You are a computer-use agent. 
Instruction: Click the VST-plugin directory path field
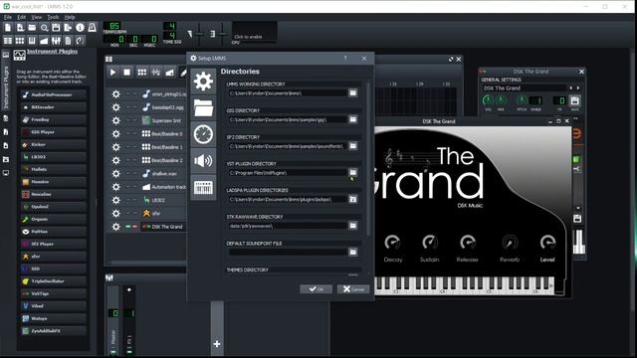288,173
